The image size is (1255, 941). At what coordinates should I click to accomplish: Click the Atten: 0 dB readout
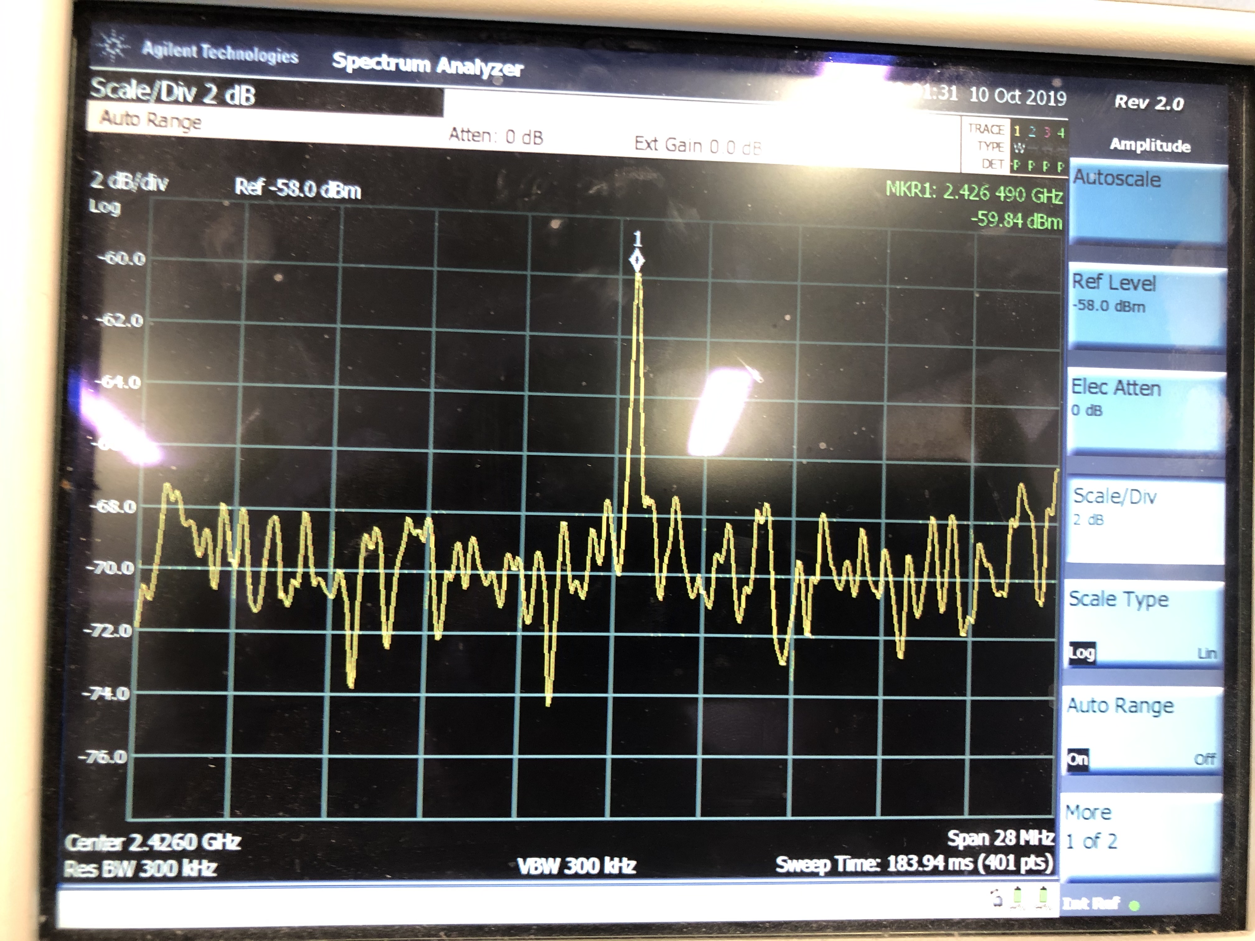[x=496, y=137]
